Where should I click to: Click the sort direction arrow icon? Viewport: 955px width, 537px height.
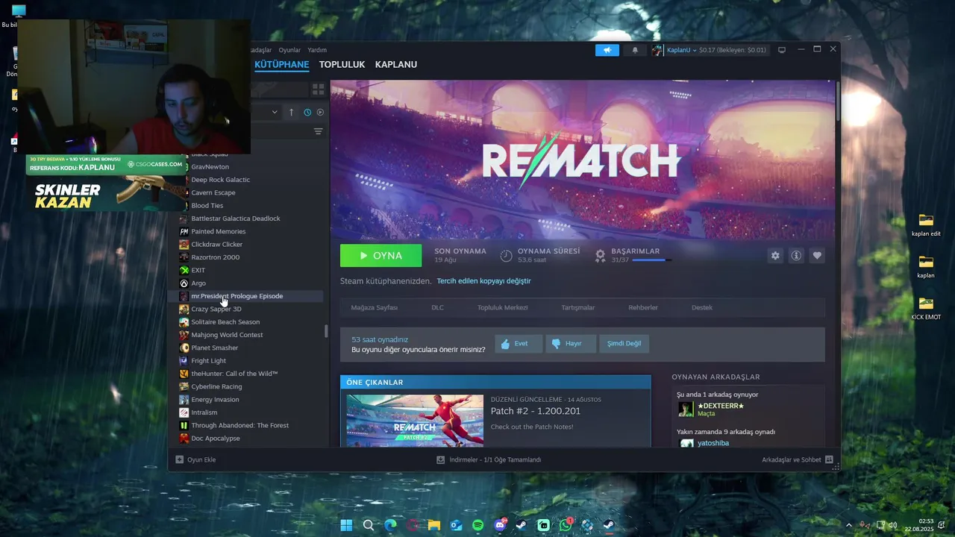pos(291,112)
